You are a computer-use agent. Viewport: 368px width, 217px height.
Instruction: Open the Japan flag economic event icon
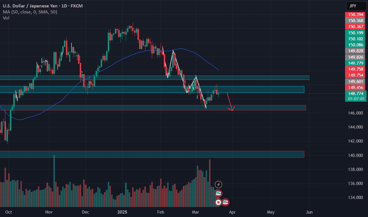(218, 202)
